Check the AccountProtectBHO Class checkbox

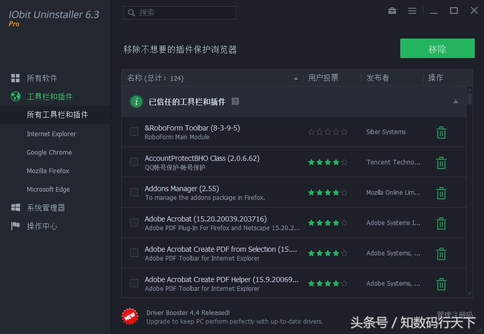coord(134,162)
